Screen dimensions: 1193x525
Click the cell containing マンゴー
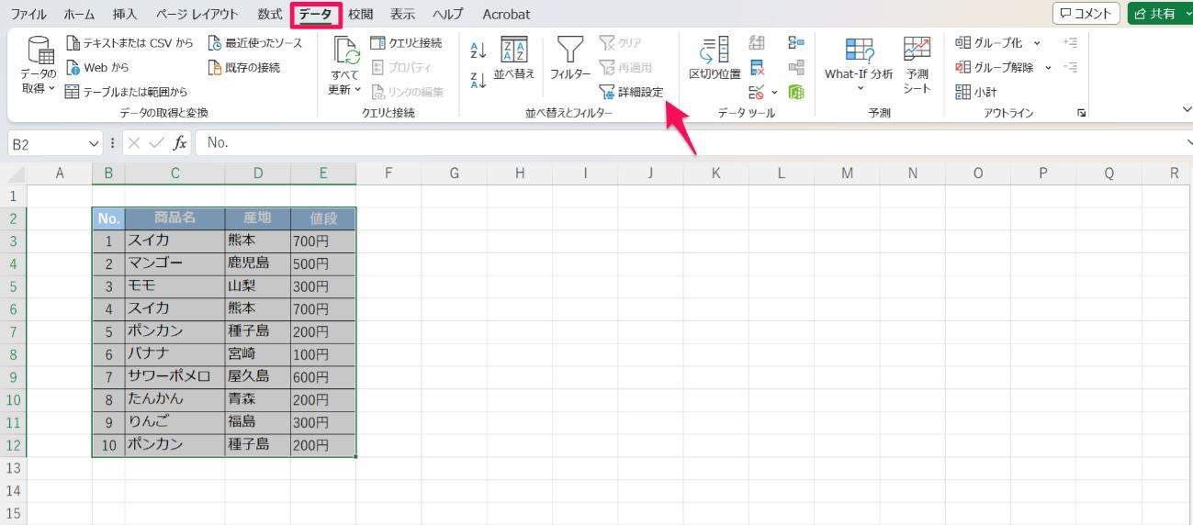[x=174, y=263]
